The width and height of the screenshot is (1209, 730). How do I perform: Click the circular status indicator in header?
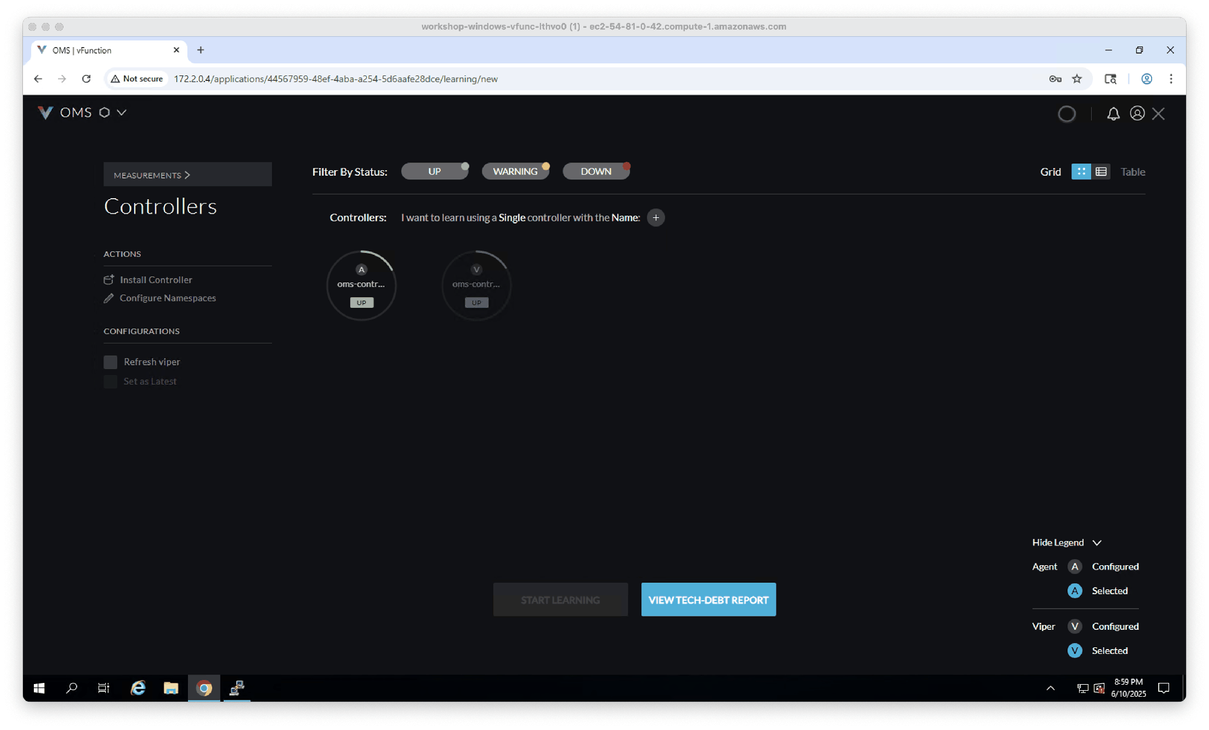click(x=1066, y=114)
